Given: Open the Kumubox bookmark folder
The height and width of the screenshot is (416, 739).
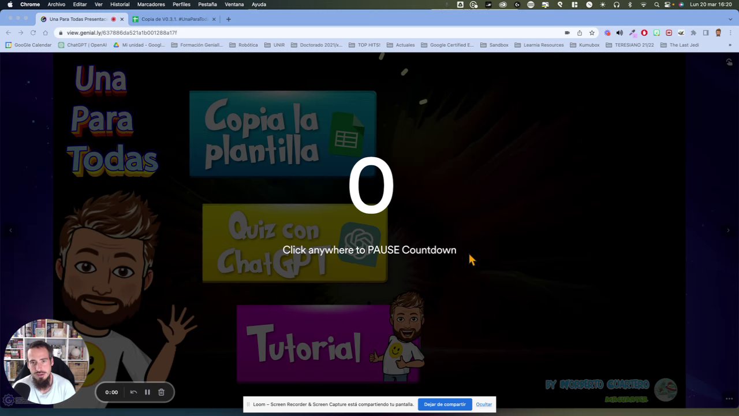Looking at the screenshot, I should (x=585, y=45).
